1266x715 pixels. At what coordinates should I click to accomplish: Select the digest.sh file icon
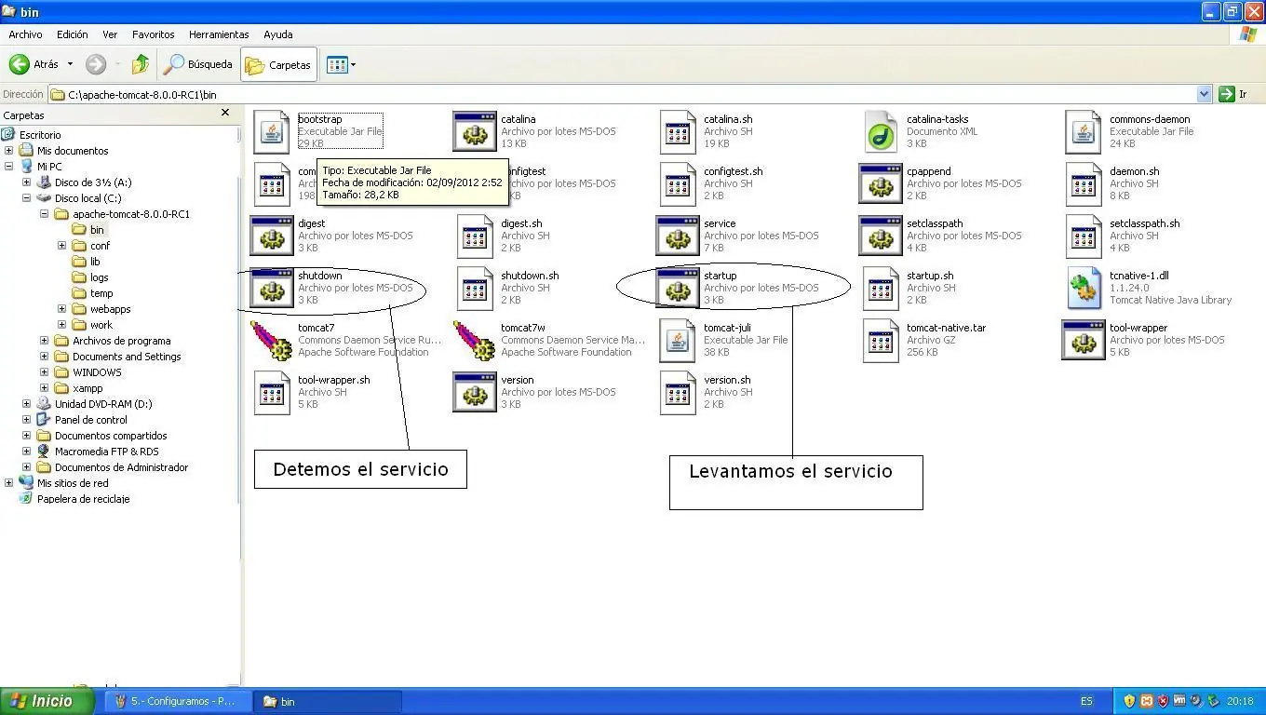point(475,236)
